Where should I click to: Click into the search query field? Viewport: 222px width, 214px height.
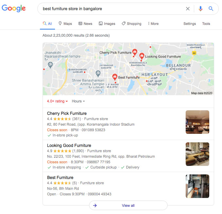[112, 9]
